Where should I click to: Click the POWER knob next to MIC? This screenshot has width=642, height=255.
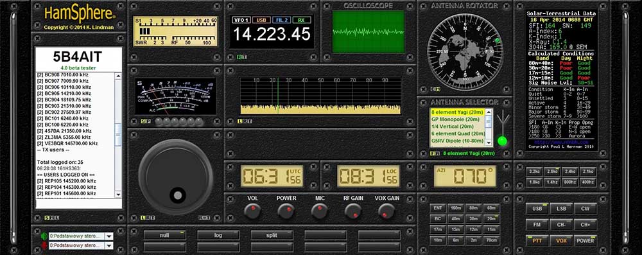point(286,211)
